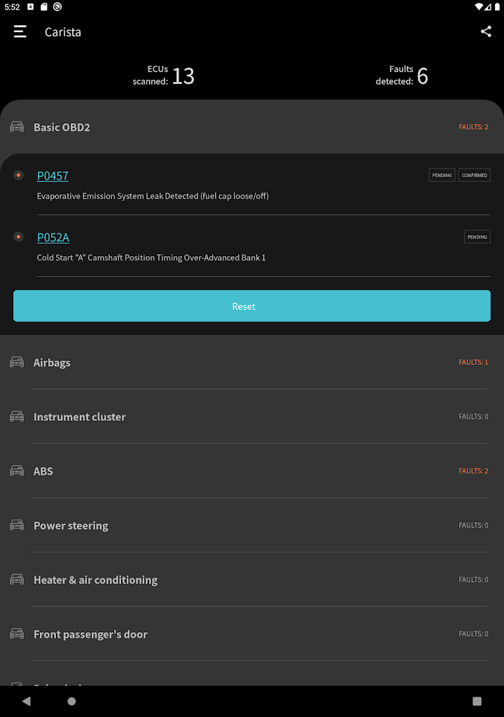Tap the CONFIRMED status badge on P0457
This screenshot has height=717, width=504.
[x=475, y=175]
